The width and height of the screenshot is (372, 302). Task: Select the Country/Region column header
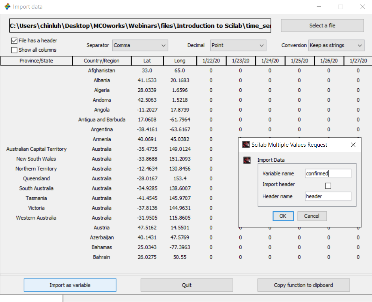click(x=102, y=61)
